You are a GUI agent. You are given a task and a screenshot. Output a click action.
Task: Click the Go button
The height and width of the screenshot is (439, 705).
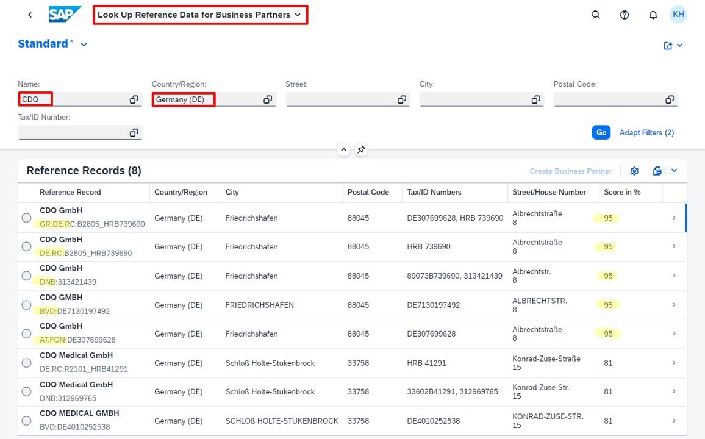601,132
